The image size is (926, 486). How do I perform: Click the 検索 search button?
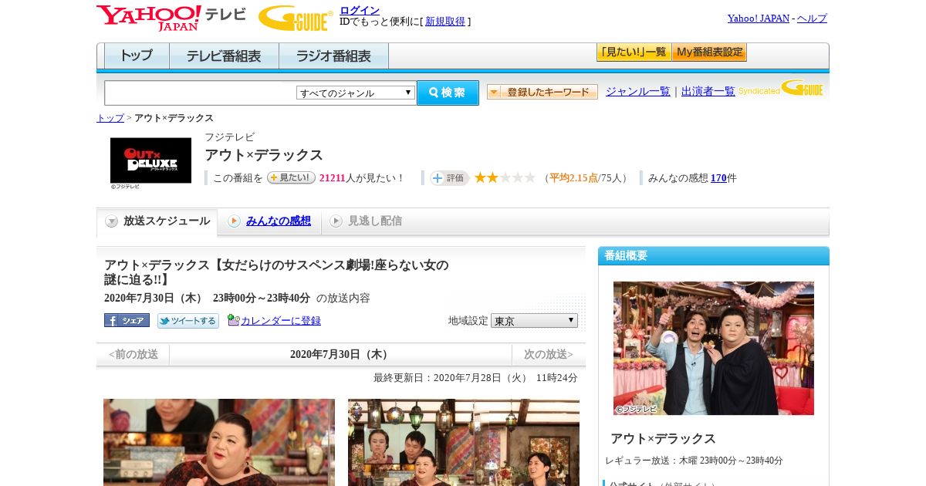(x=448, y=93)
